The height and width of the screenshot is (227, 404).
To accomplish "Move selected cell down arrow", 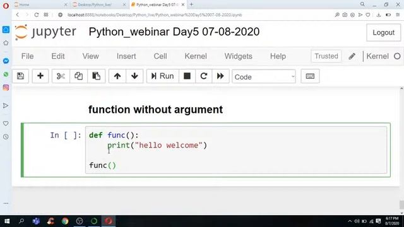I will [x=134, y=76].
